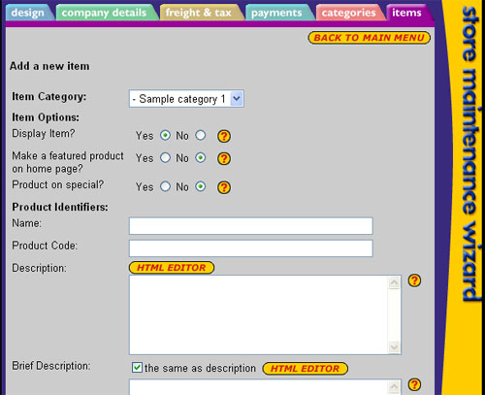Select Yes for featured product on home page

[165, 158]
